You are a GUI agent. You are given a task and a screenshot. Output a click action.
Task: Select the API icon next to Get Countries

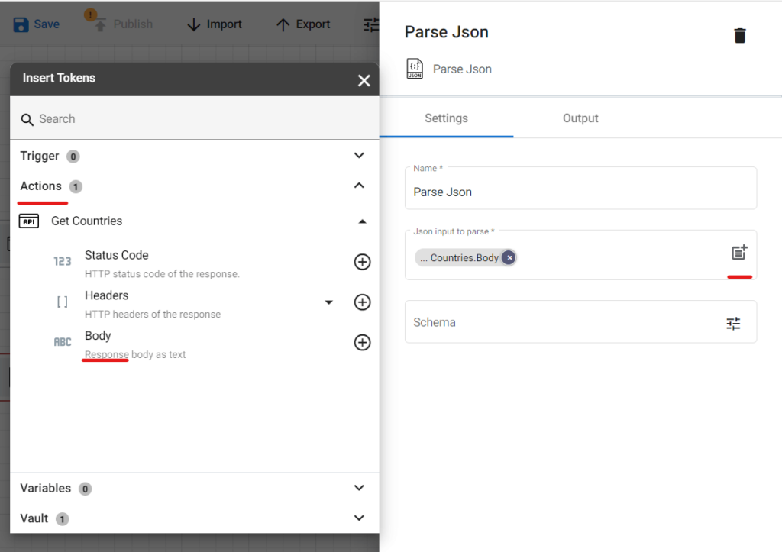(28, 221)
